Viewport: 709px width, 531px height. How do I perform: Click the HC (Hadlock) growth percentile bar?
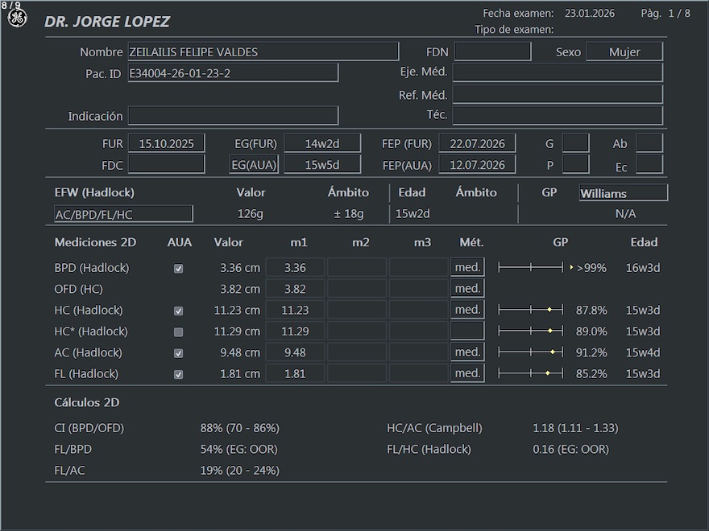tap(531, 310)
